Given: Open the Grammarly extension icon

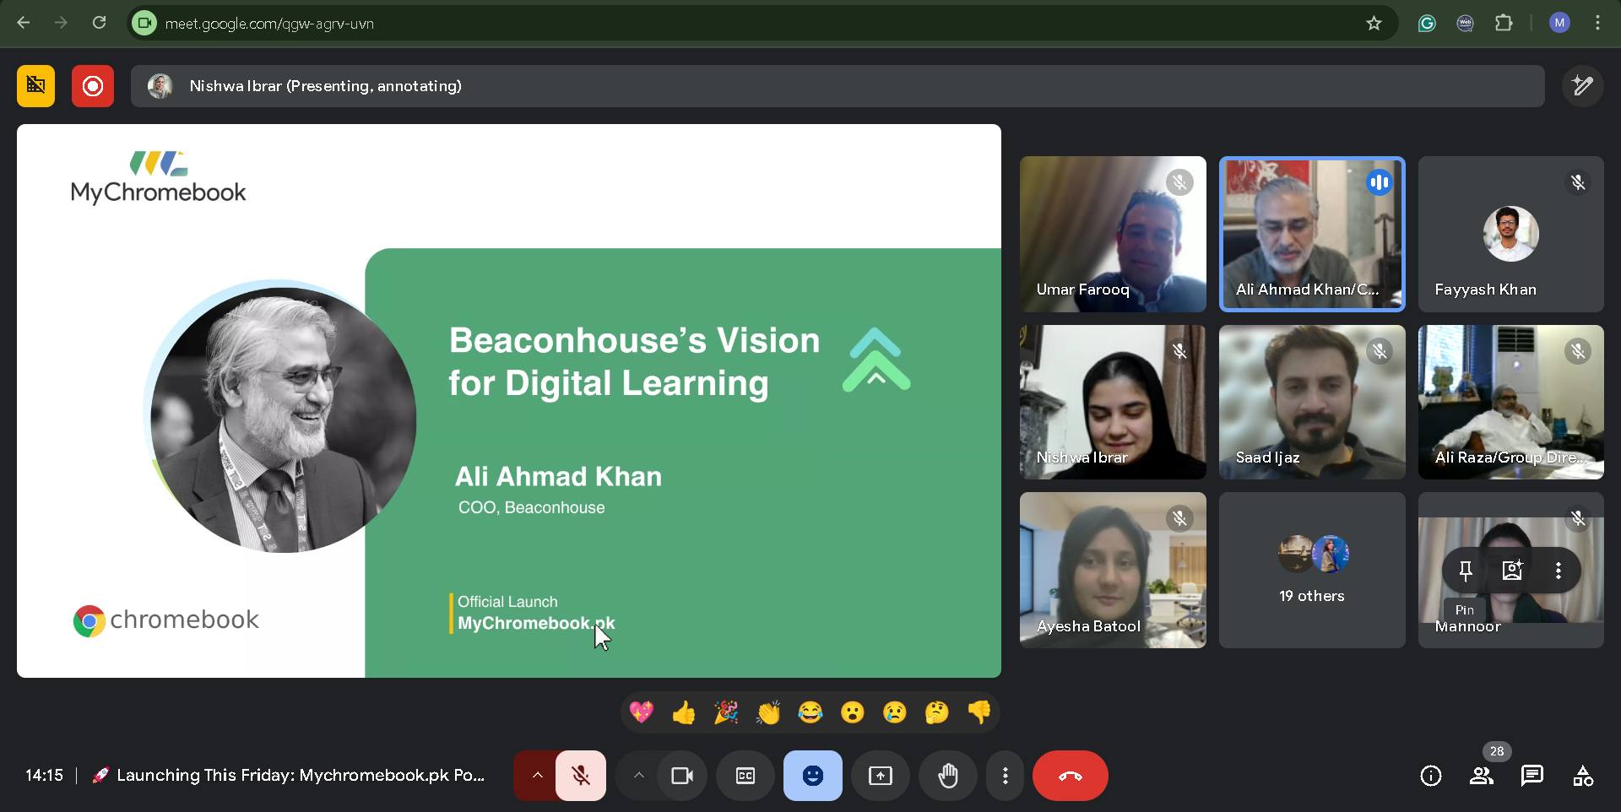Looking at the screenshot, I should point(1427,24).
